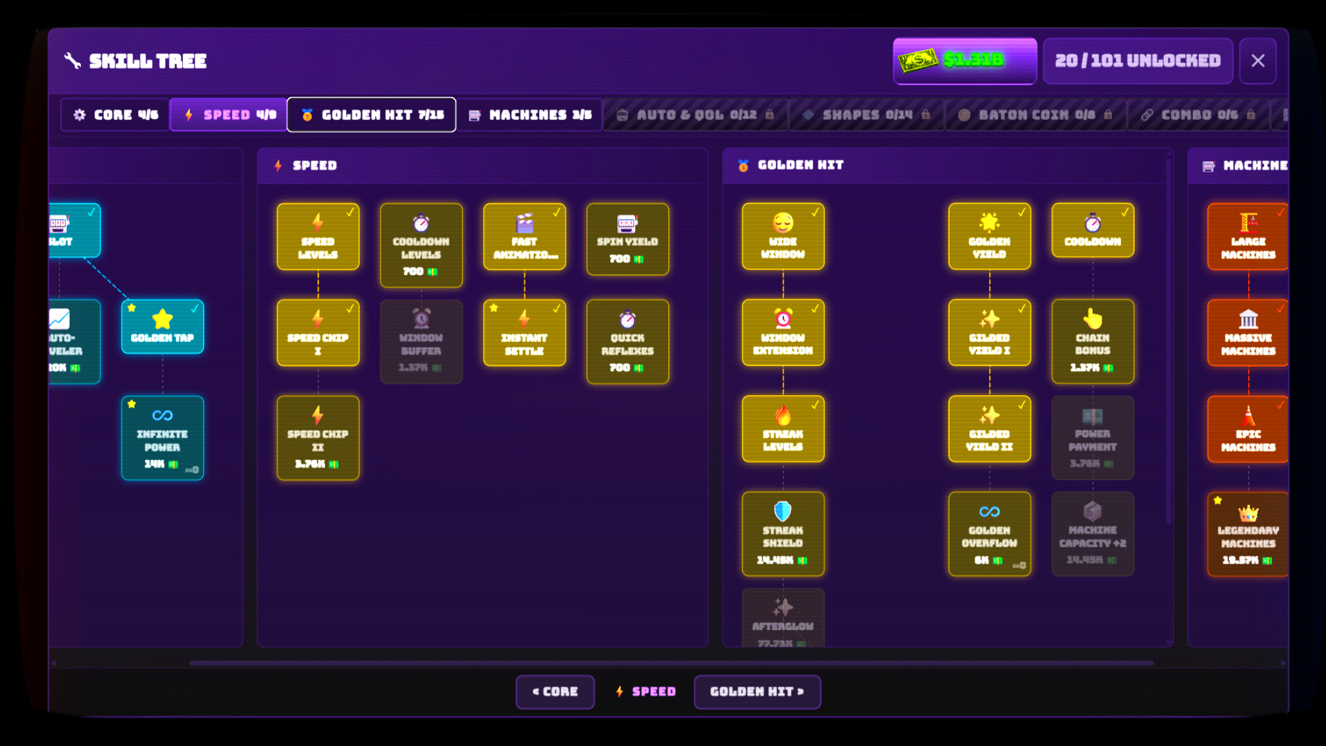Go to previous Core section button
The image size is (1326, 746).
[x=555, y=691]
